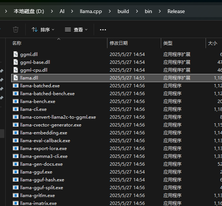The height and width of the screenshot is (206, 222).
Task: Select llama-bench.exe application icon
Action: click(16, 102)
